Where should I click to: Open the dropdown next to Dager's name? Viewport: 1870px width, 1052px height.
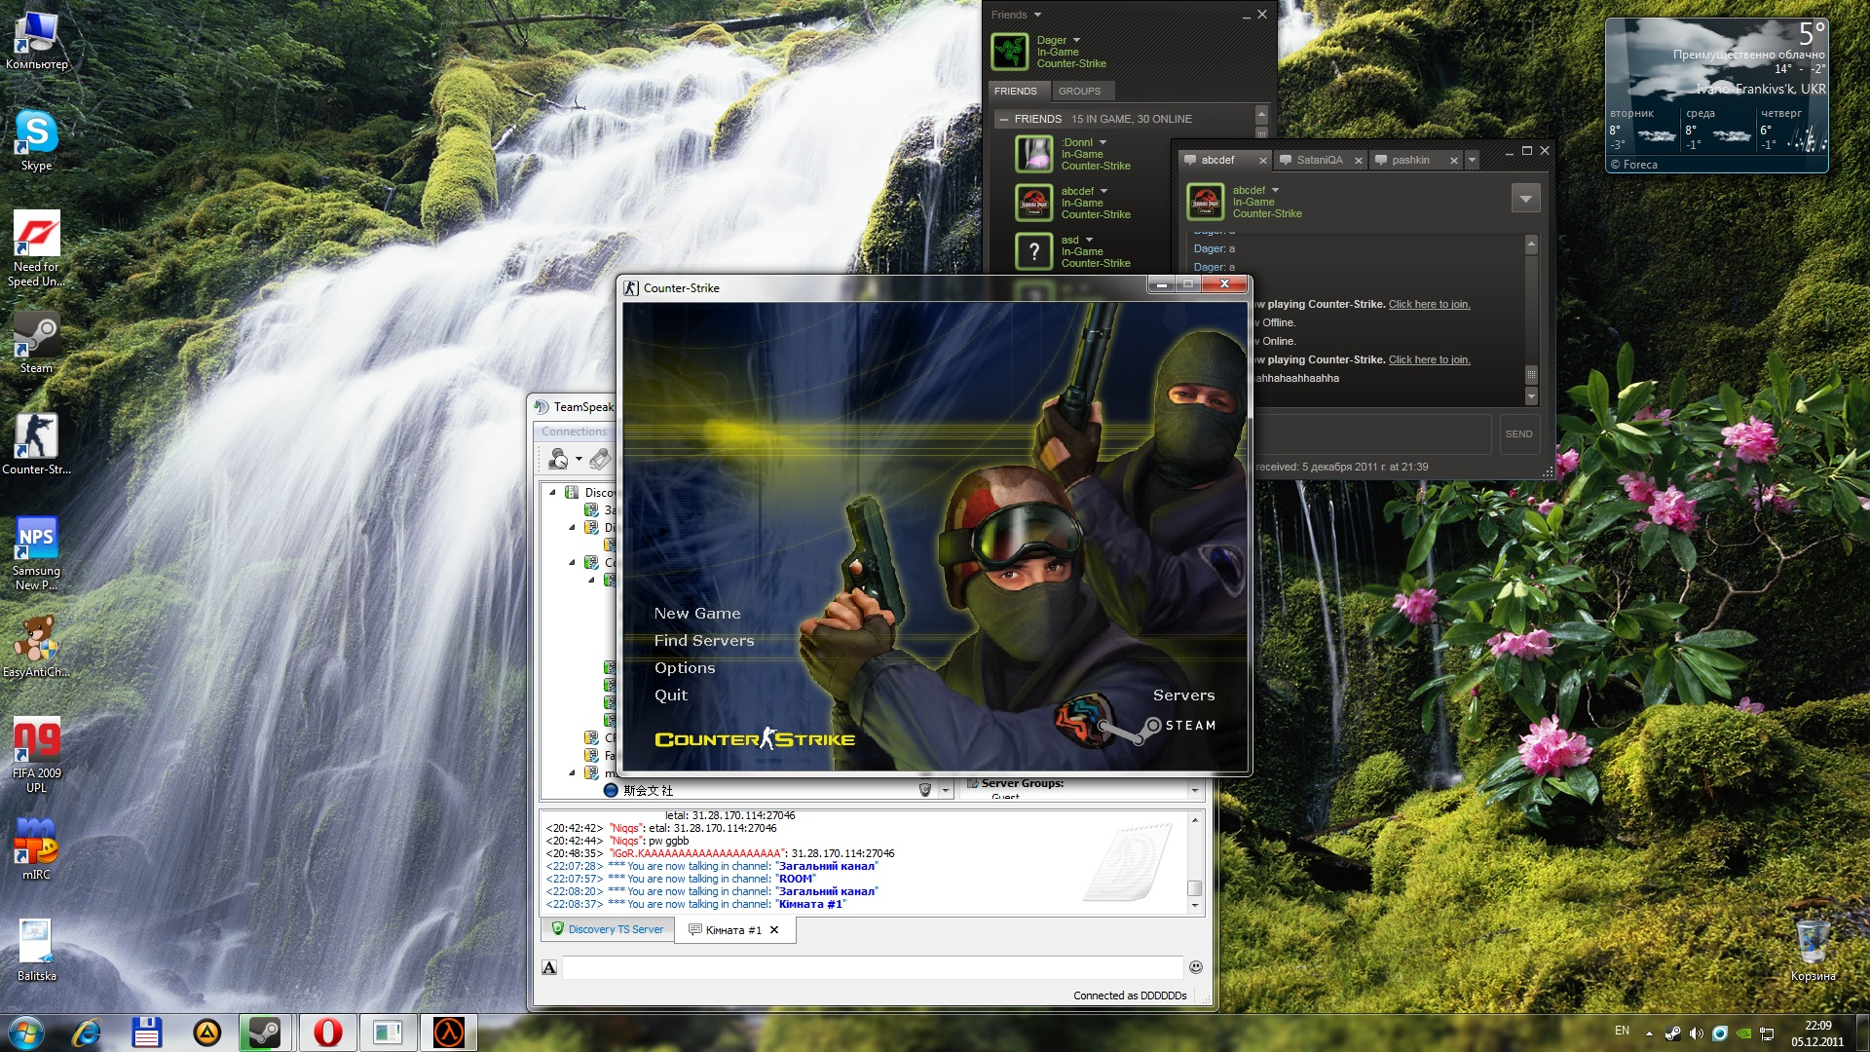click(x=1076, y=41)
